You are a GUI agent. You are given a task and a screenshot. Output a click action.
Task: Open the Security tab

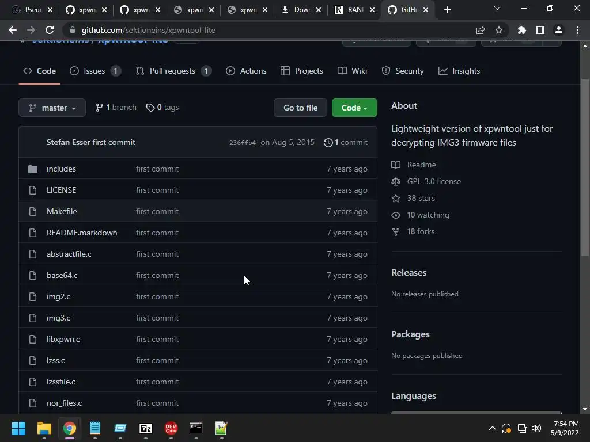coord(403,71)
